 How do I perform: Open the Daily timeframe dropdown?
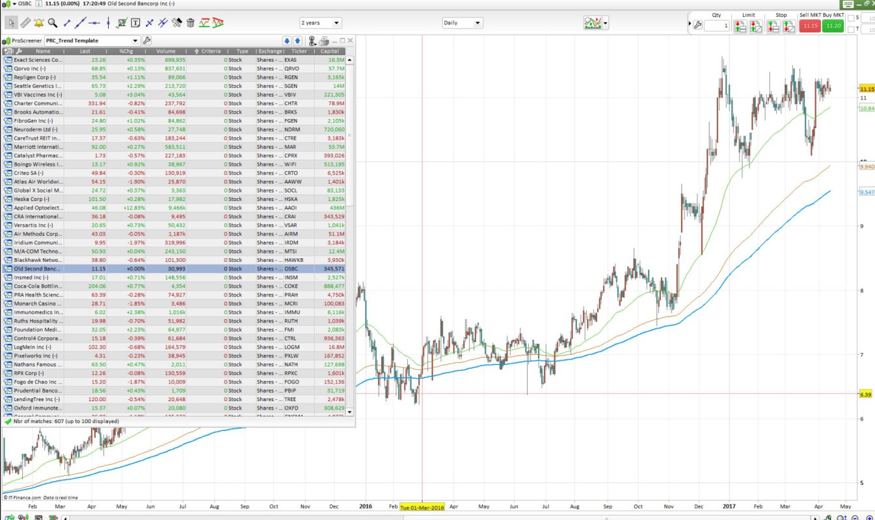(x=462, y=23)
